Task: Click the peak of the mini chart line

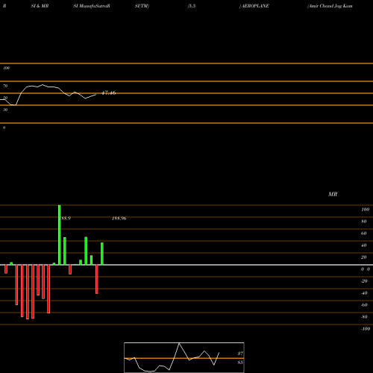Action: tap(179, 343)
